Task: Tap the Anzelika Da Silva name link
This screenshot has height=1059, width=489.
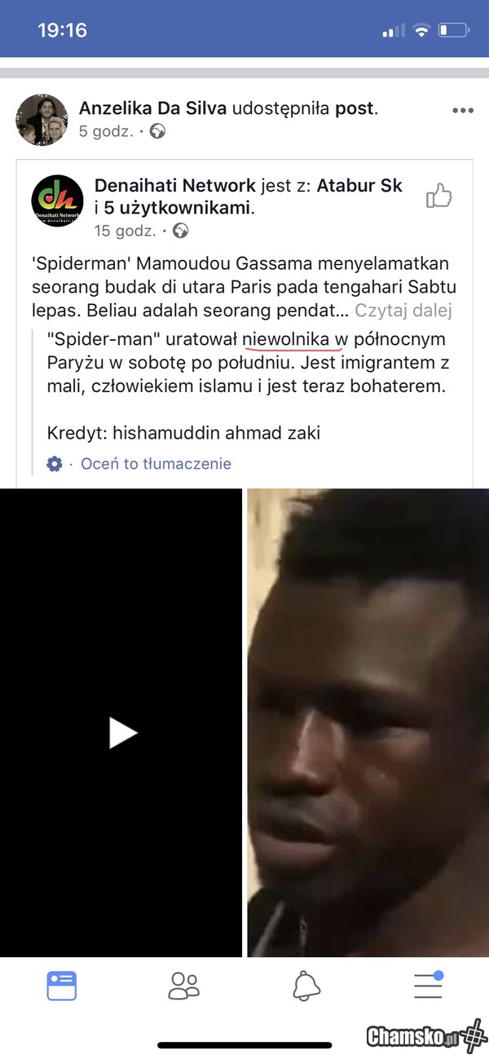Action: [x=153, y=108]
